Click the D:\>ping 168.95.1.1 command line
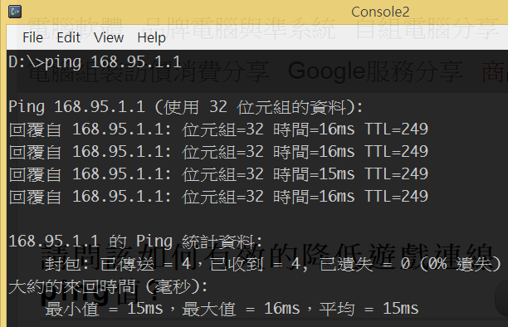The image size is (508, 327). (95, 61)
